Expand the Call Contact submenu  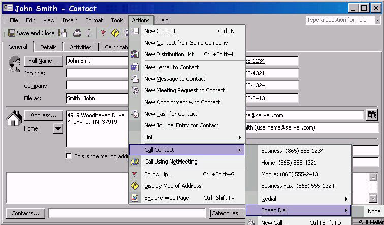[x=186, y=150]
